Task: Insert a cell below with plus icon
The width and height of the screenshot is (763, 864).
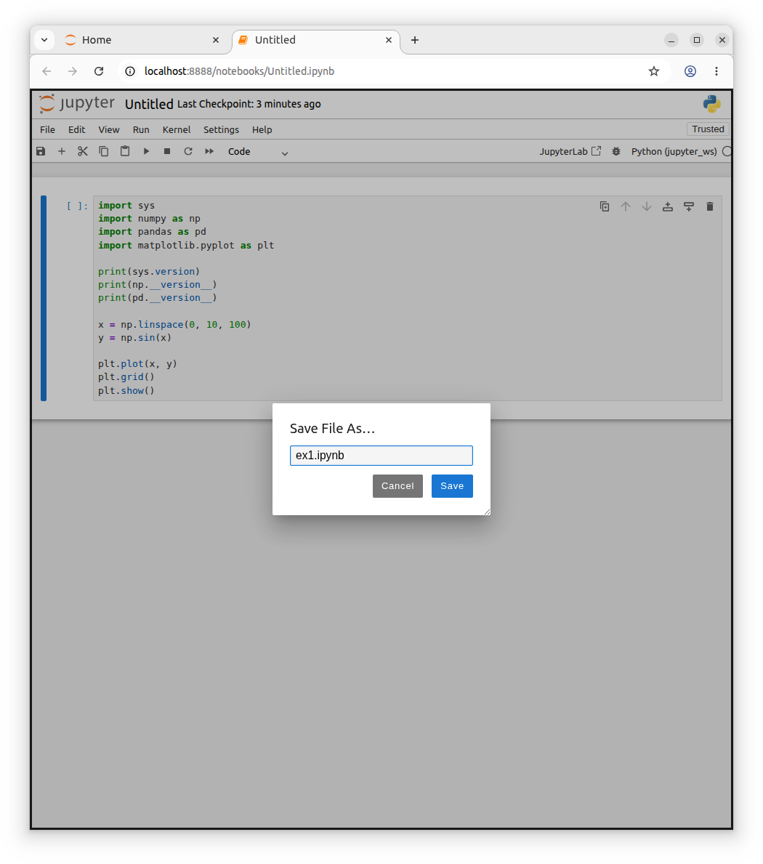Action: point(62,151)
